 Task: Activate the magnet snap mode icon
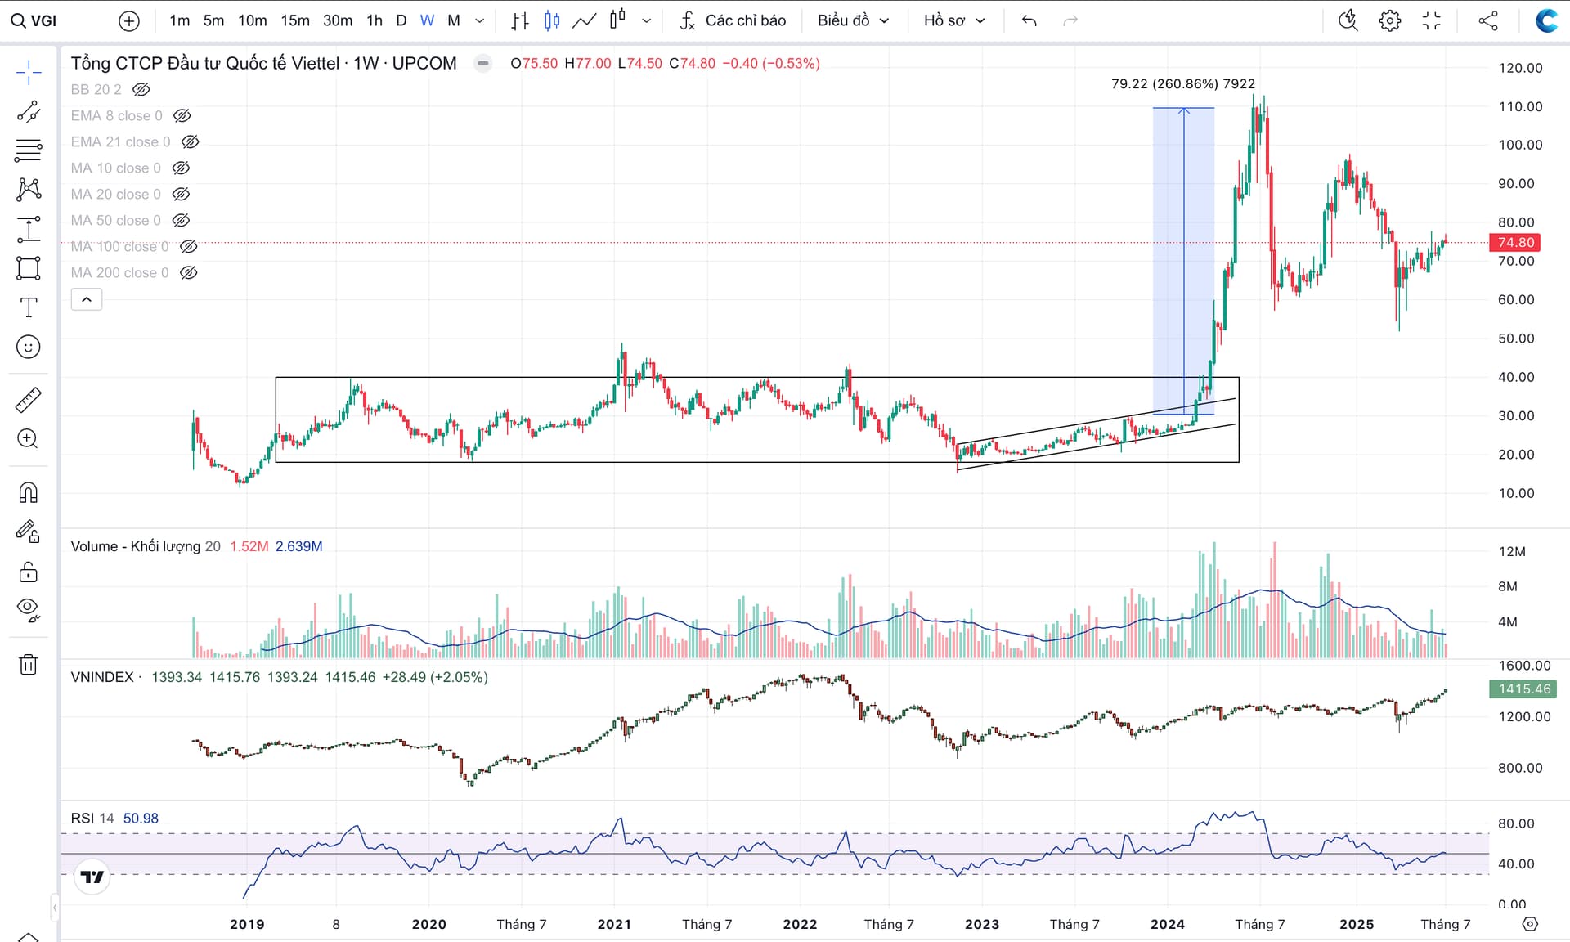(28, 492)
